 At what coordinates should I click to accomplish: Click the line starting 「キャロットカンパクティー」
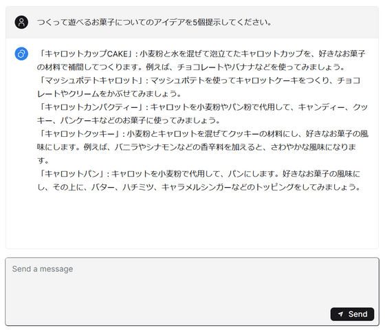click(203, 107)
